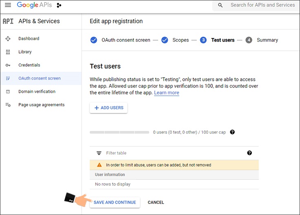The image size is (300, 215).
Task: Open Library from the sidebar
Action: tap(25, 52)
